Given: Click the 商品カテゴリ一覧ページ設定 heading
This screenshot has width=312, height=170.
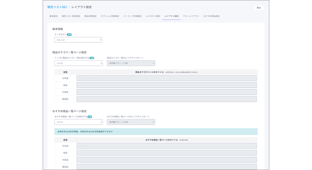Looking at the screenshot, I should pos(69,52).
